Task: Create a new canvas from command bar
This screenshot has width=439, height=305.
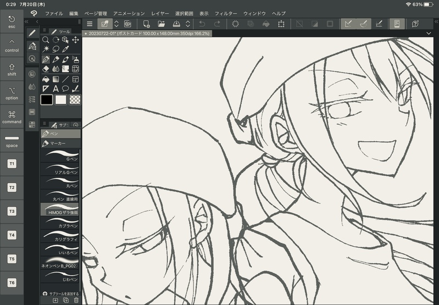Action: [x=146, y=24]
